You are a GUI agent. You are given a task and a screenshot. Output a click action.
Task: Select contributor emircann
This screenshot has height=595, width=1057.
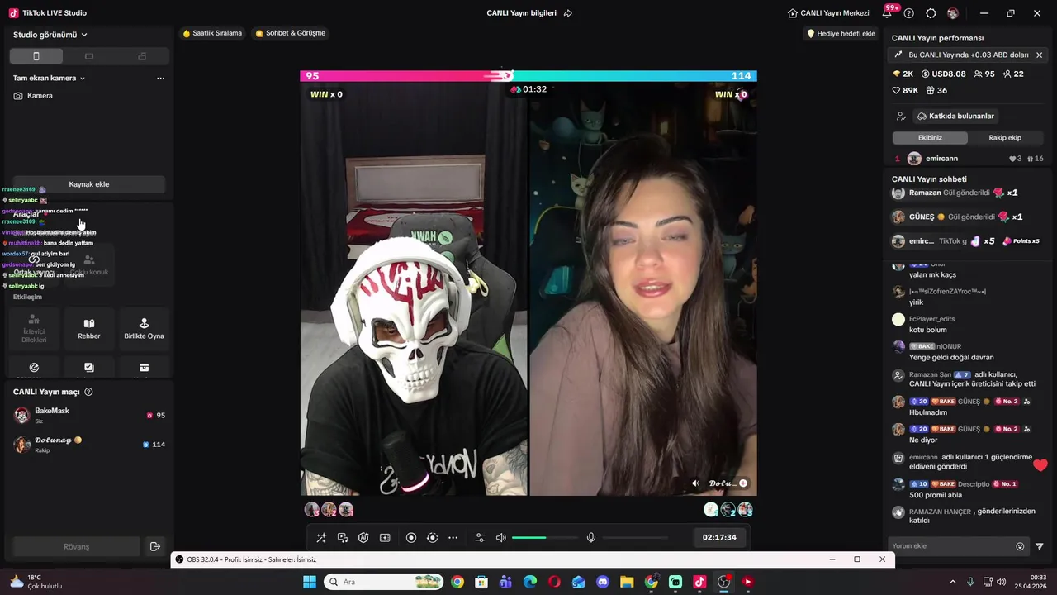(x=969, y=159)
